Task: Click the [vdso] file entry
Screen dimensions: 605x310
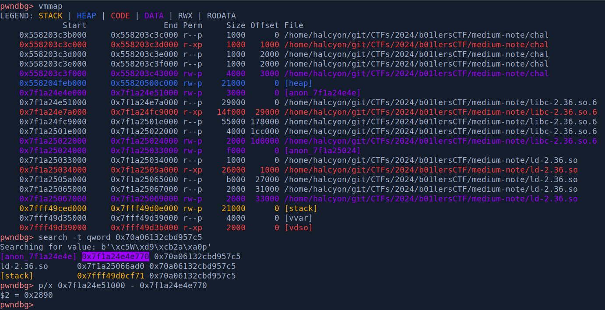Action: (x=298, y=228)
